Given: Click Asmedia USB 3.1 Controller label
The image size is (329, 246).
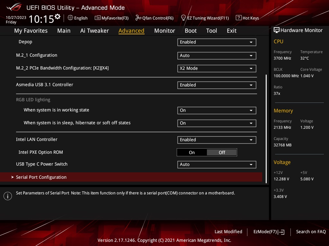Looking at the screenshot, I should click(44, 85).
